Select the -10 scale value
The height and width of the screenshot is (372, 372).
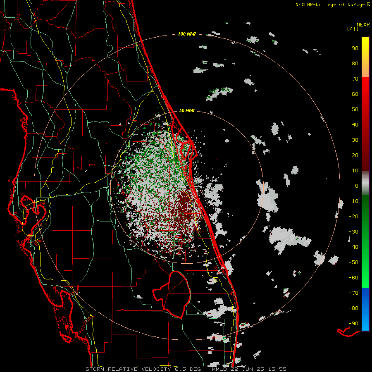click(353, 201)
